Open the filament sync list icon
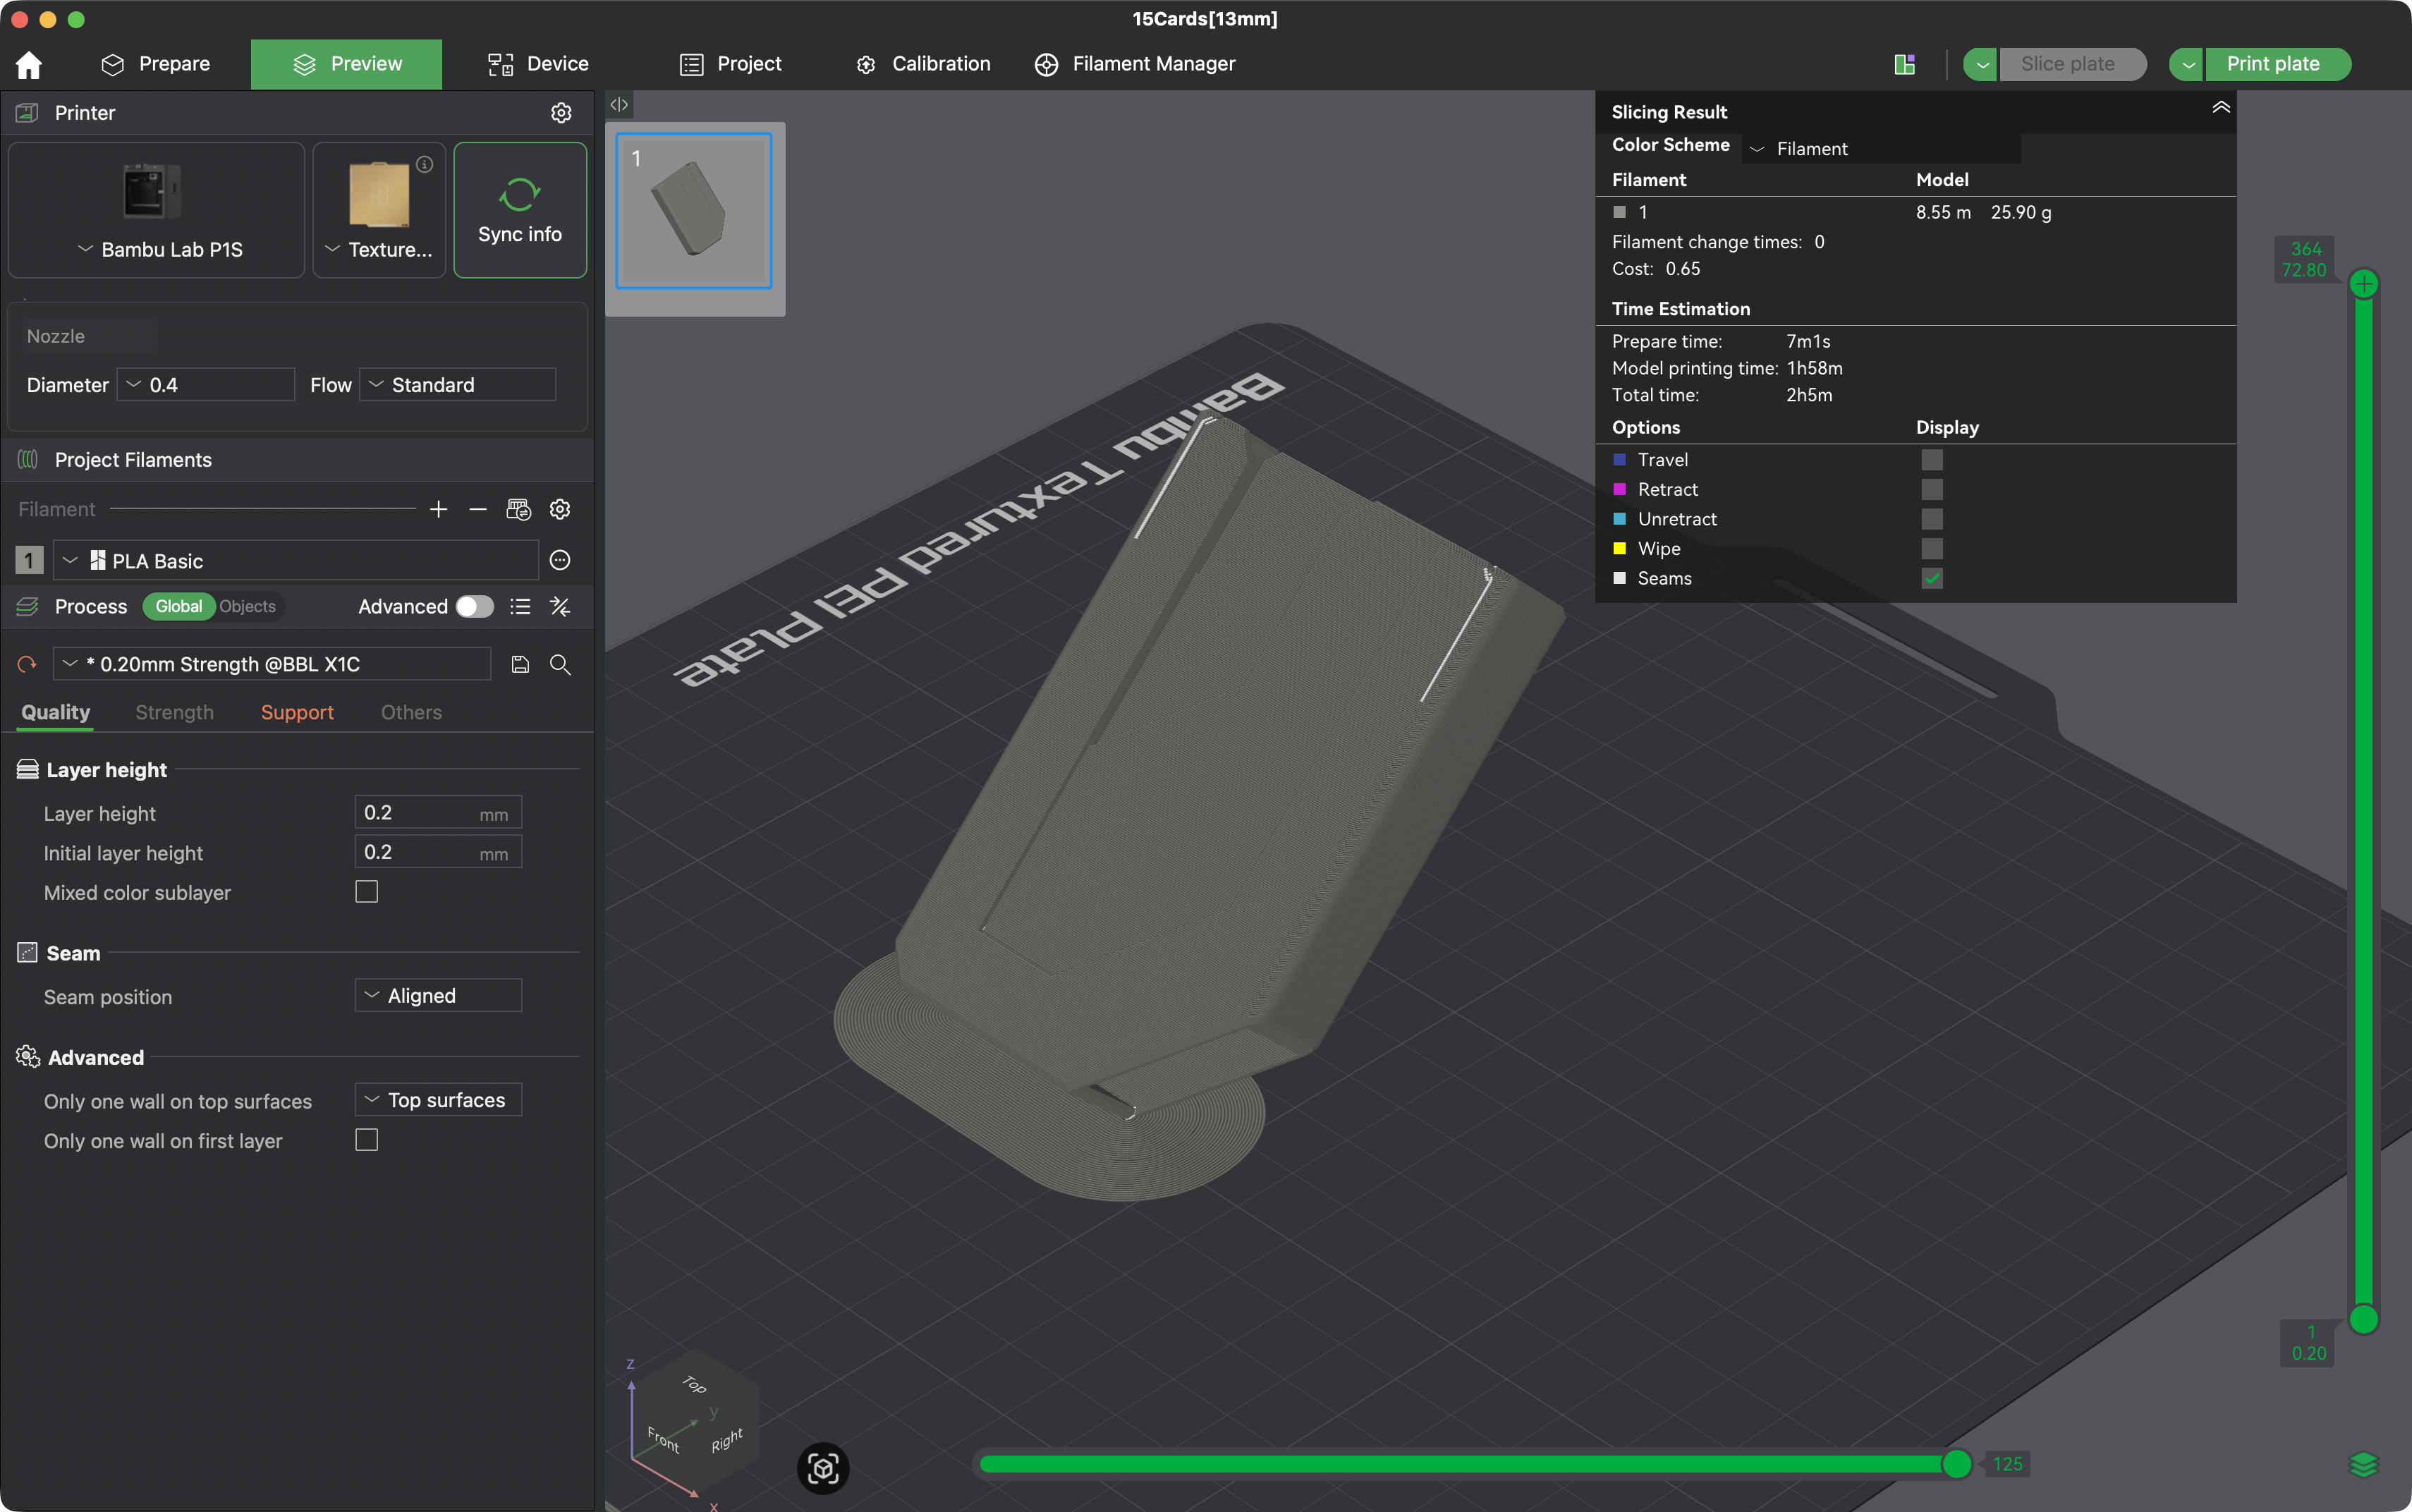The image size is (2412, 1512). click(518, 509)
